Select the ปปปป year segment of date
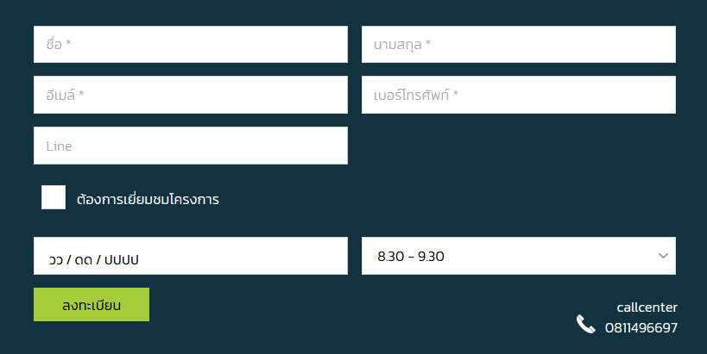 (122, 260)
